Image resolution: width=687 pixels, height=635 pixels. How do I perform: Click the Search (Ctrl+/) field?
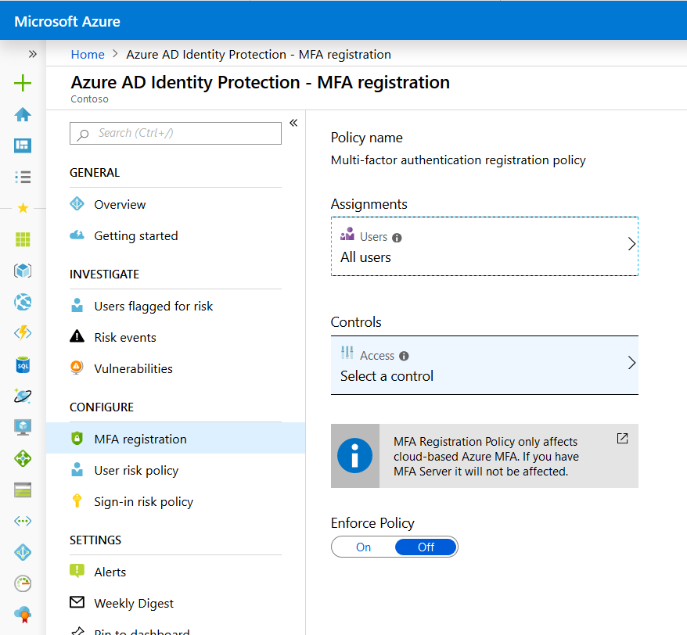point(175,133)
